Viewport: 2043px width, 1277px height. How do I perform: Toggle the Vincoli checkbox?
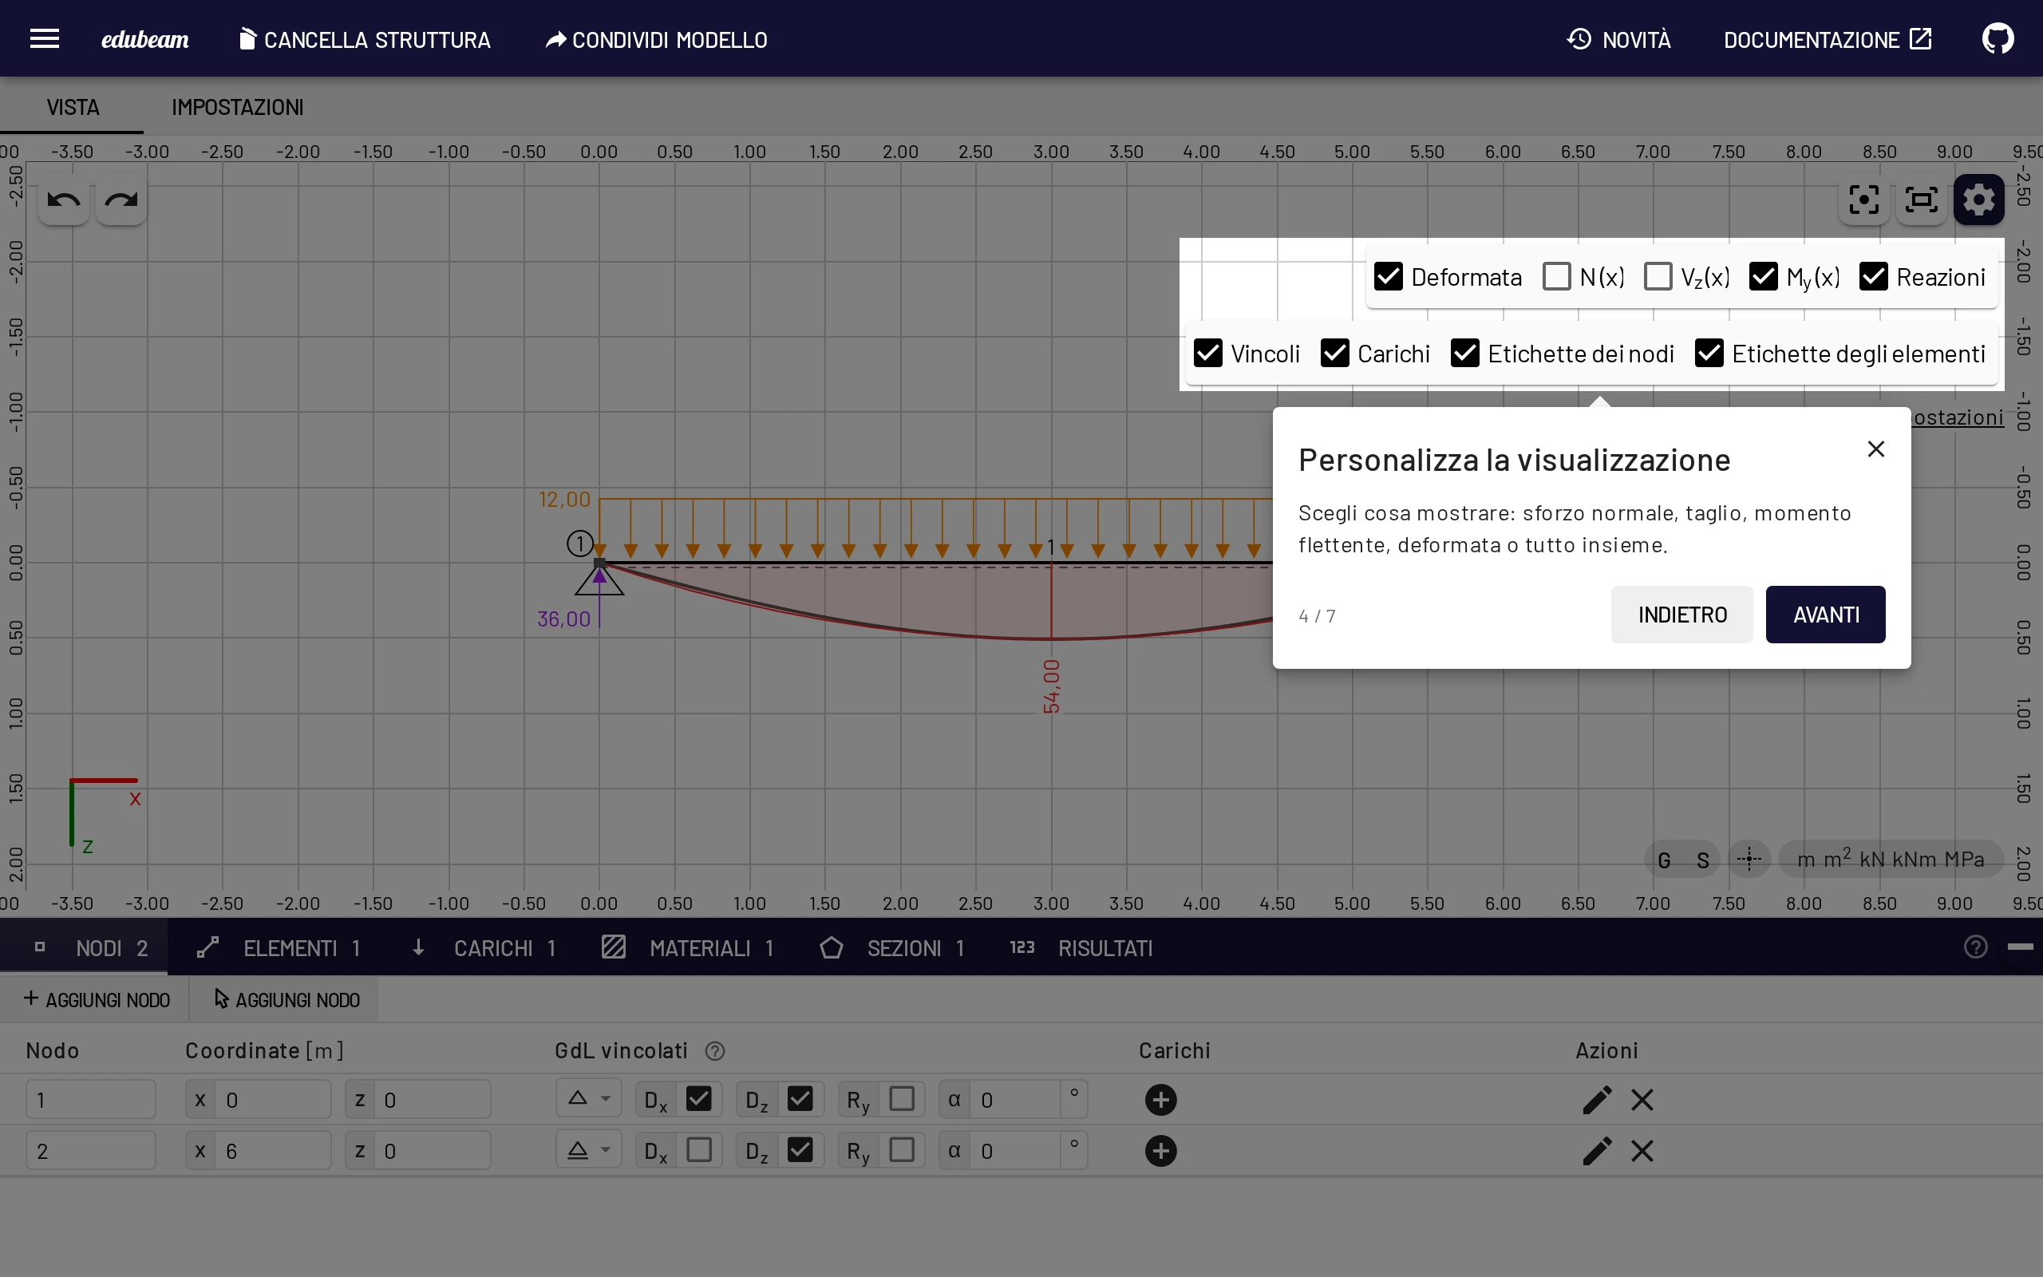[1208, 353]
